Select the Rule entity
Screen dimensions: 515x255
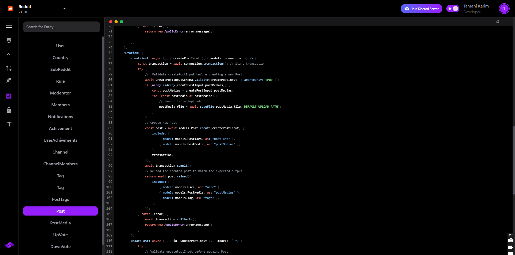click(60, 81)
